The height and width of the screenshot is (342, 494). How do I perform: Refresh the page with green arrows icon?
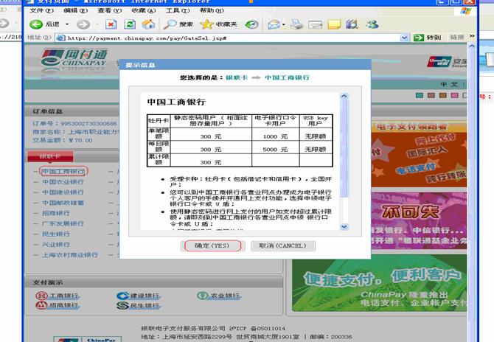point(130,24)
